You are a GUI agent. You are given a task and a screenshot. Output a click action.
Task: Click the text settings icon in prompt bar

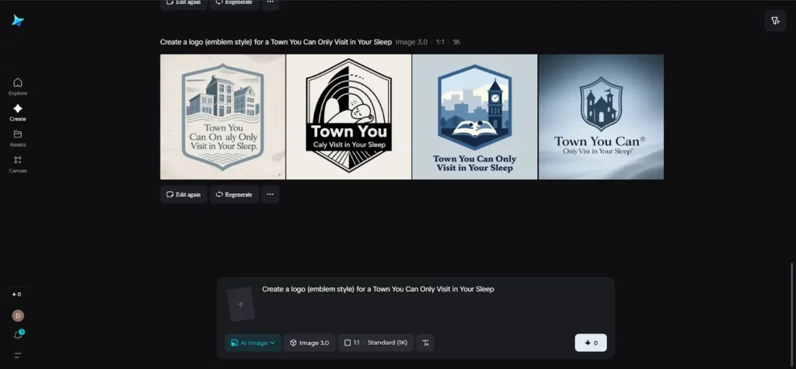[x=425, y=343]
